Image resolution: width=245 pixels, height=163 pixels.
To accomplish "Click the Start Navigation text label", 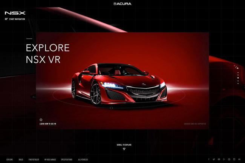I will (x=17, y=19).
